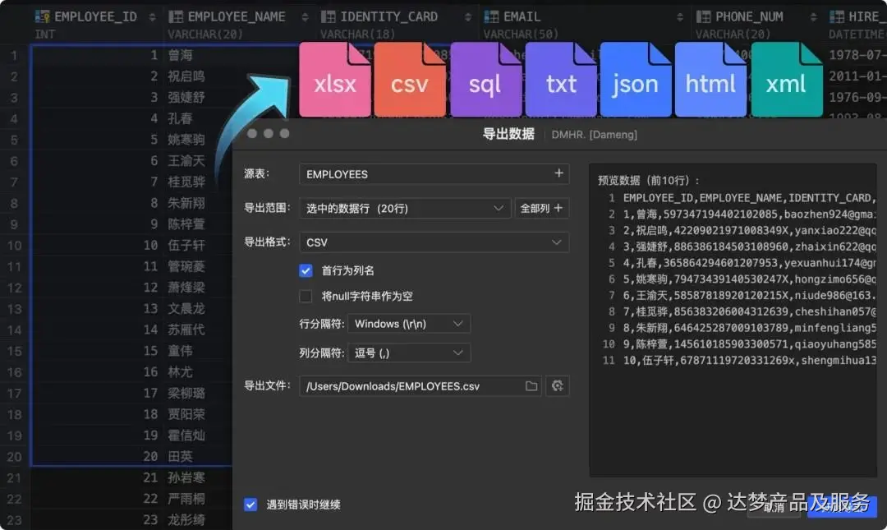This screenshot has height=530, width=887.
Task: Sort by EMPLOYEE_NAME using its sort arrows
Action: click(x=305, y=17)
